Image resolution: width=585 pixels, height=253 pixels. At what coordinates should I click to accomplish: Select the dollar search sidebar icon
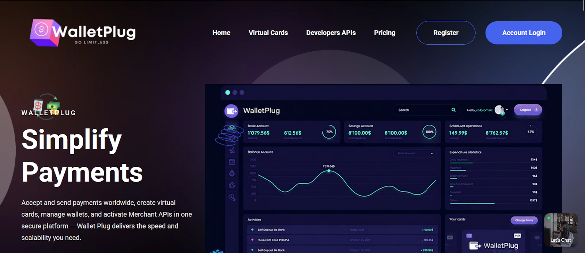[232, 197]
